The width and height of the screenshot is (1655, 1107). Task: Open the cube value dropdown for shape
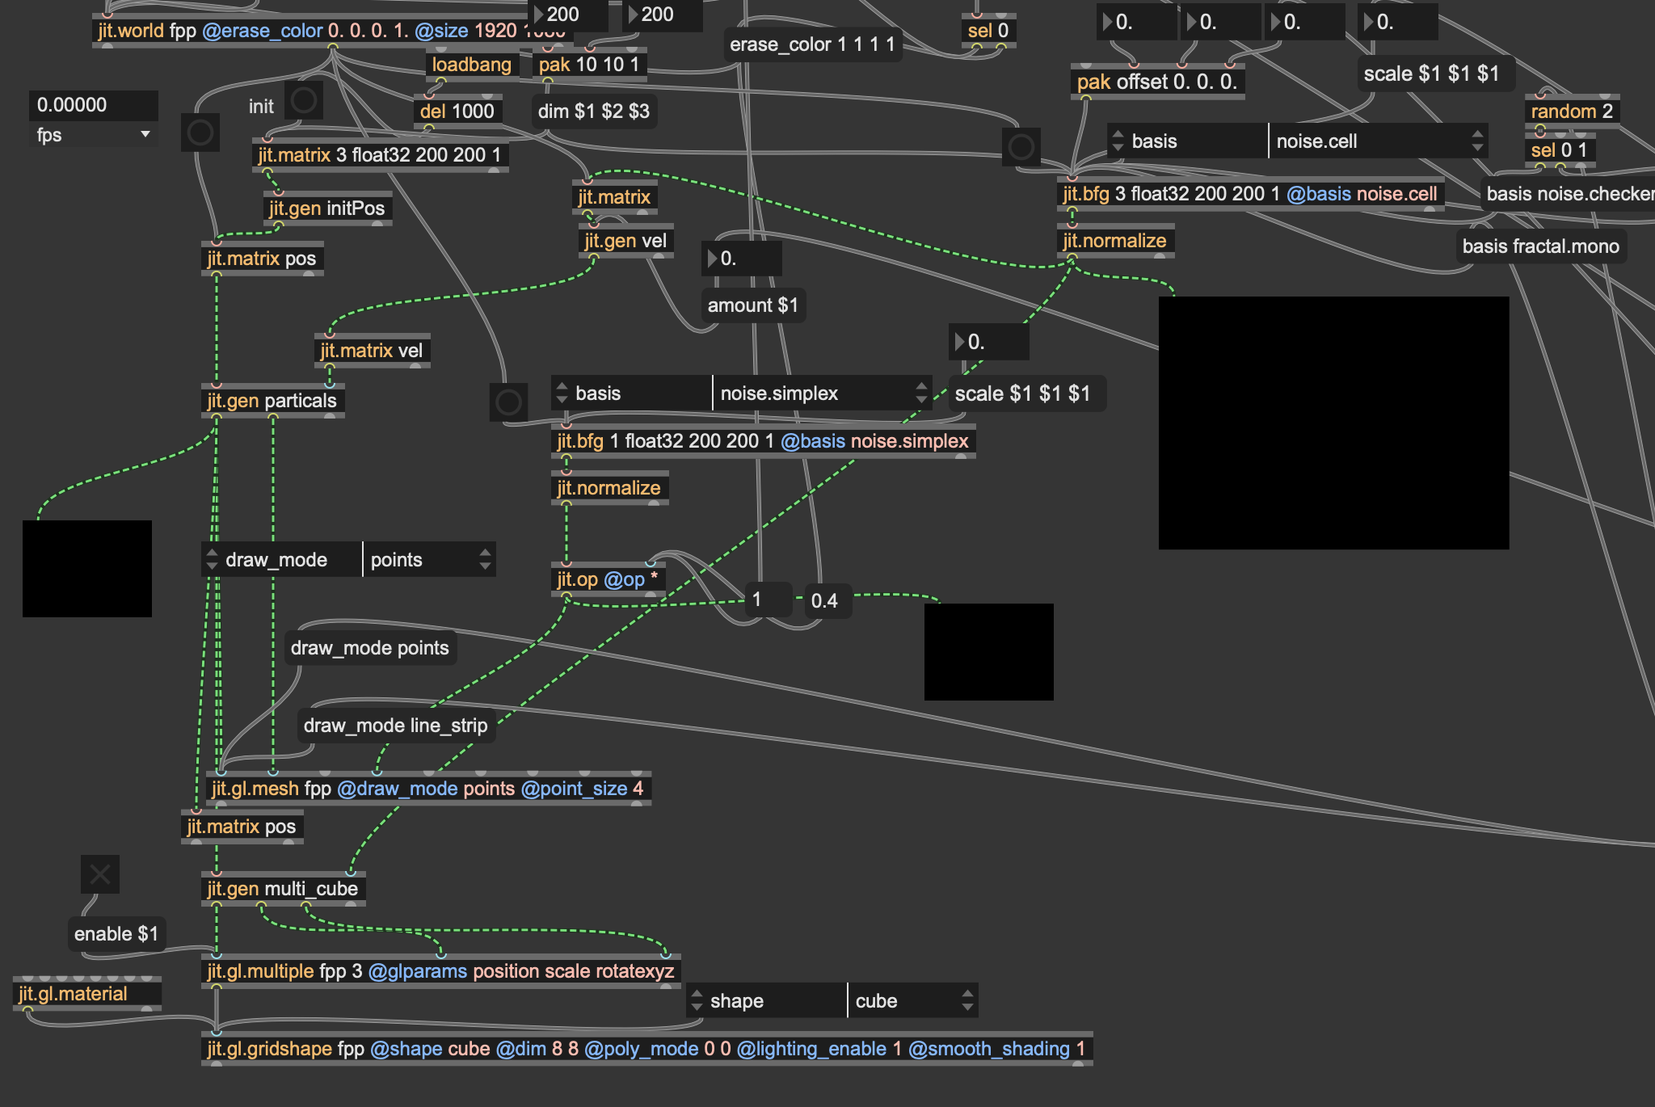(913, 1001)
